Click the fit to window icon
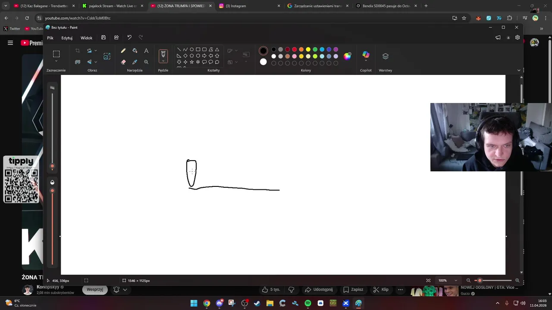 428,280
